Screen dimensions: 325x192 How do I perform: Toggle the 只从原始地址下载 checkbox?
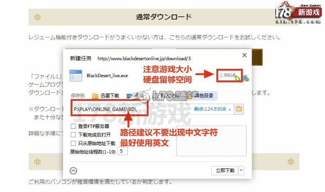[73, 143]
